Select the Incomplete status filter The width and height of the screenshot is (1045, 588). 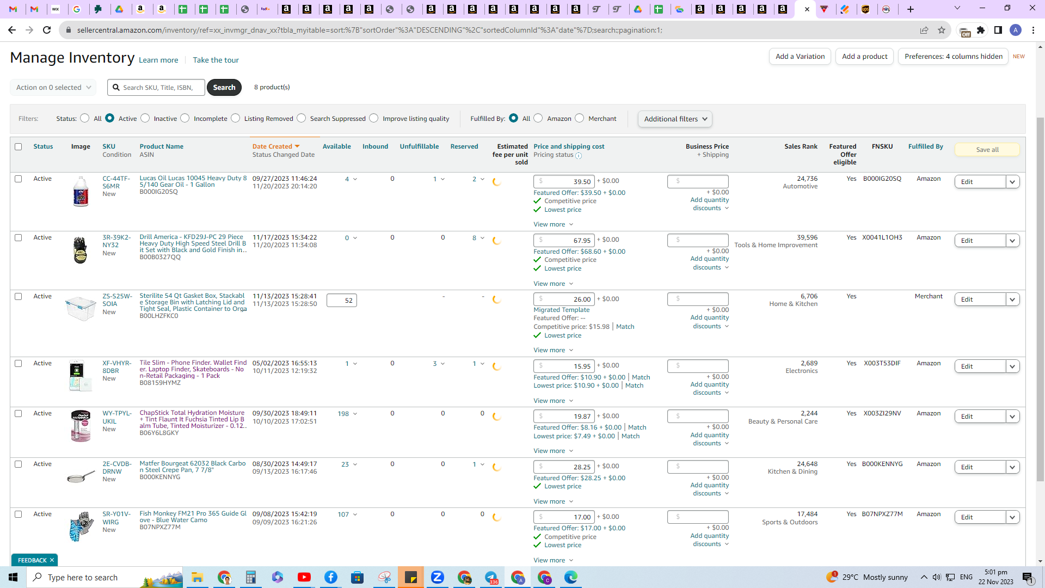[185, 118]
